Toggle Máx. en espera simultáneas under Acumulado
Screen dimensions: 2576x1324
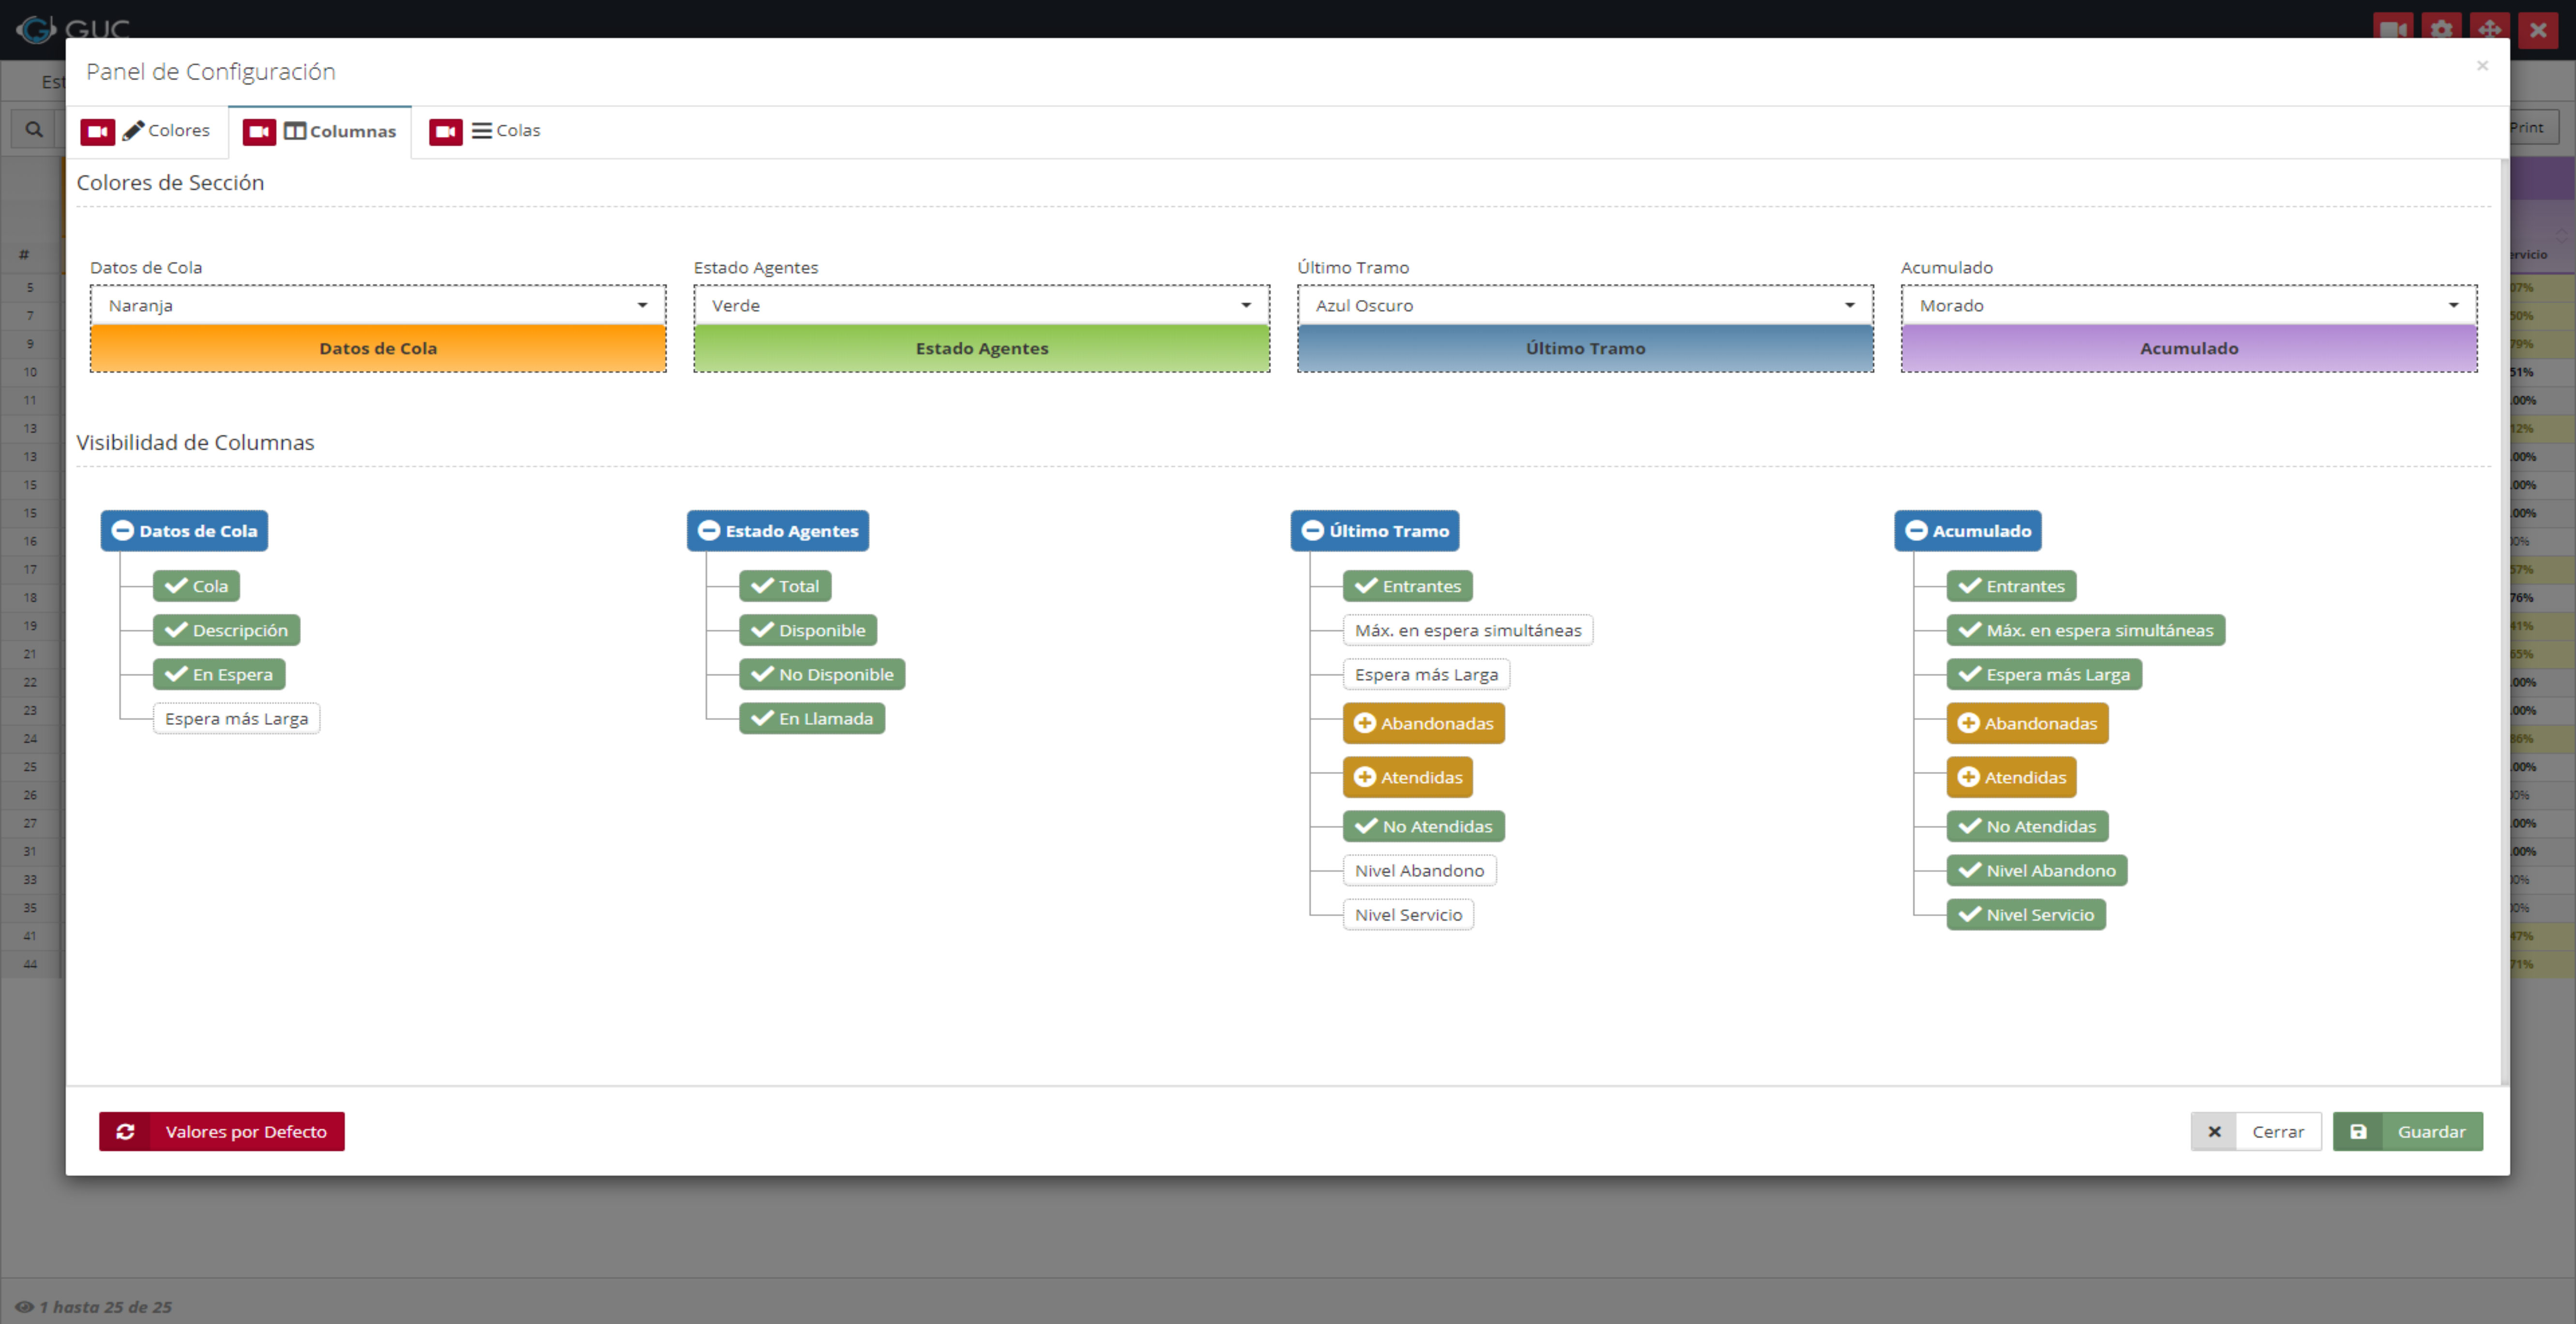point(2086,630)
